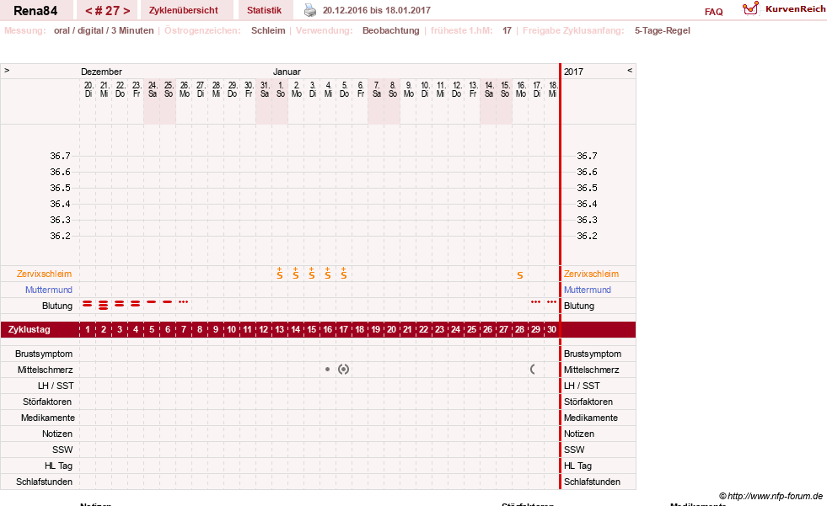Select Zyklustag 30 in the red bar
This screenshot has height=506, width=827.
pos(551,329)
